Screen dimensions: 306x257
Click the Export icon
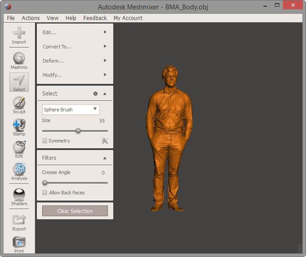click(x=19, y=220)
